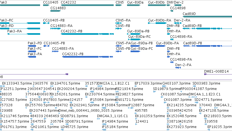Click EST EK133943.5prime

[17, 83]
